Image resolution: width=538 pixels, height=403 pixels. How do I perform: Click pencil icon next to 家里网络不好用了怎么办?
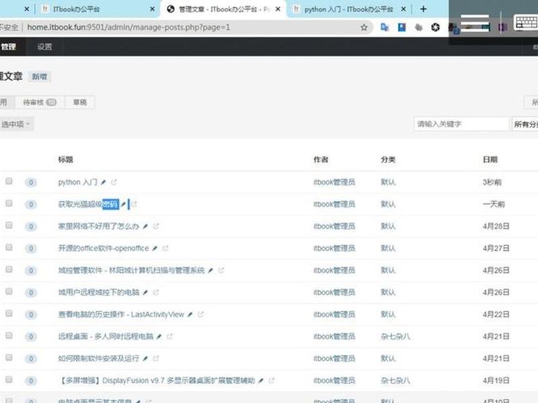tap(145, 226)
